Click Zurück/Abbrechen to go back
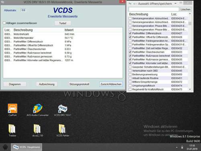 coord(111,84)
